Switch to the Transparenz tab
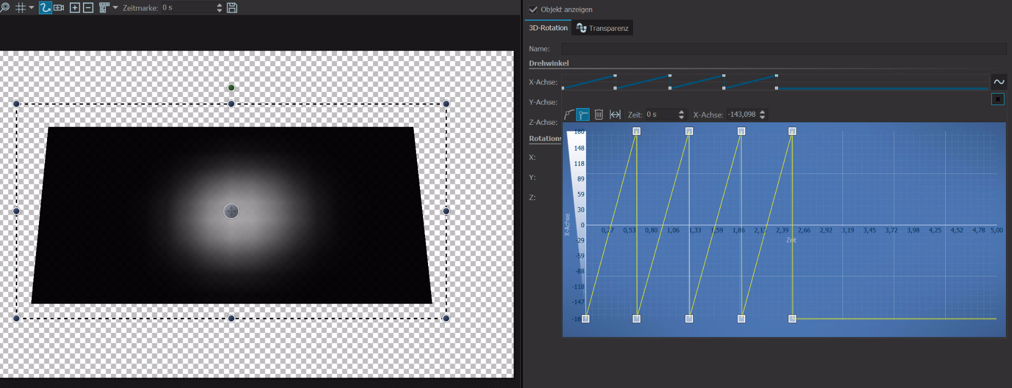Viewport: 1012px width, 388px height. point(603,28)
